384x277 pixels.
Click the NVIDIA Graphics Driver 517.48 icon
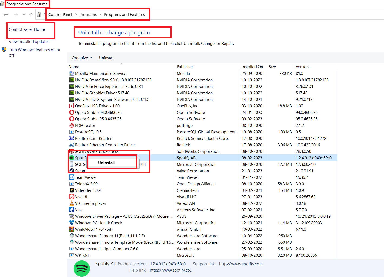pyautogui.click(x=72, y=93)
